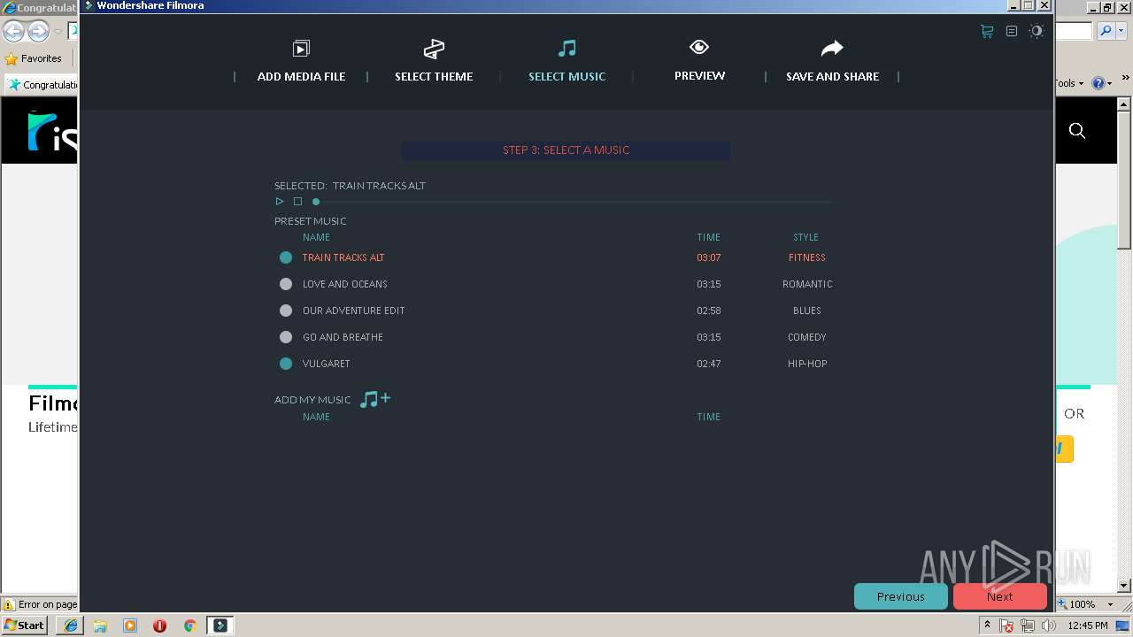Select Train Tracks Alt radio button
Image resolution: width=1133 pixels, height=637 pixels.
coord(286,257)
